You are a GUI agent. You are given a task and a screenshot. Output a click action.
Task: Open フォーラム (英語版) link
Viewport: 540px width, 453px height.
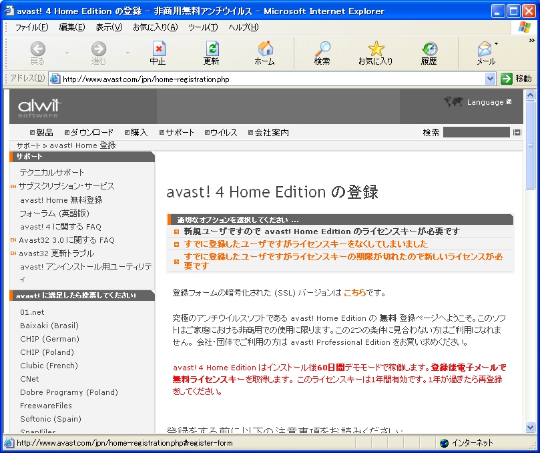(x=55, y=213)
